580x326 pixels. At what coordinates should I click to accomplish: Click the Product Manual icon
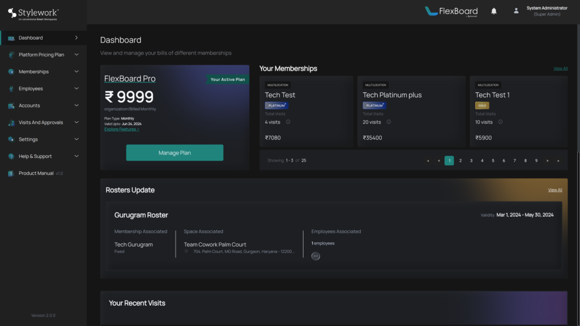11,173
